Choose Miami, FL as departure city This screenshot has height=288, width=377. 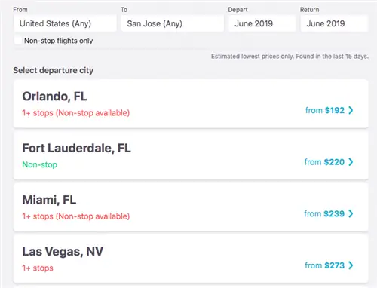pyautogui.click(x=191, y=207)
